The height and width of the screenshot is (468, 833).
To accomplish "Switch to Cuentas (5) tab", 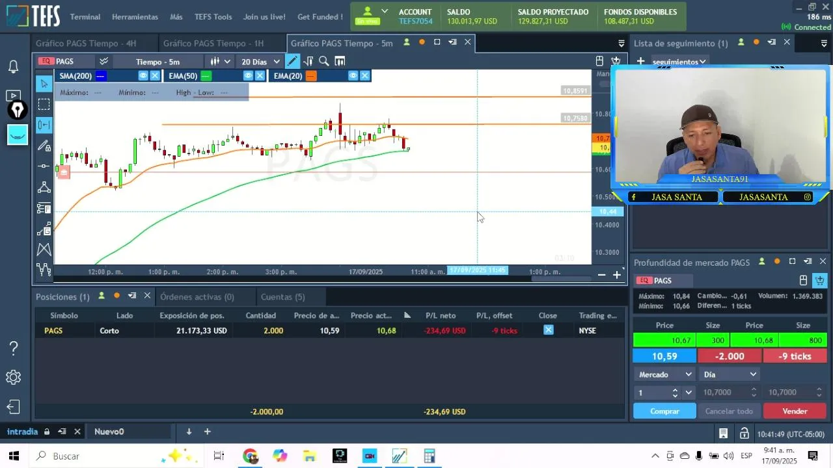I will tap(282, 297).
